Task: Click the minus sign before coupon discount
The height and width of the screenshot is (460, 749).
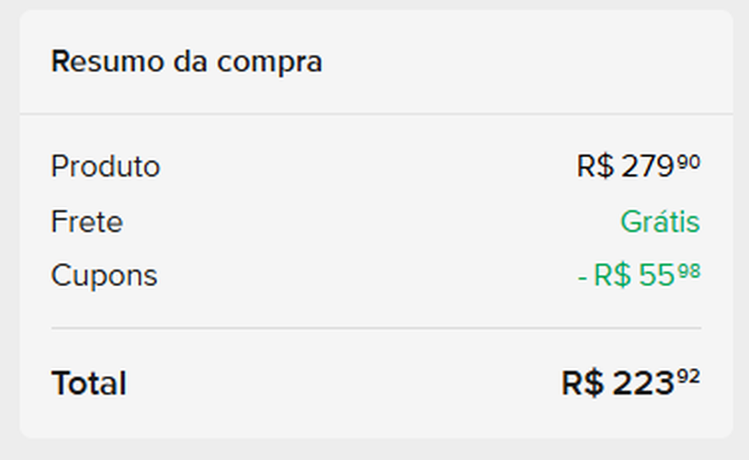Action: pos(583,277)
